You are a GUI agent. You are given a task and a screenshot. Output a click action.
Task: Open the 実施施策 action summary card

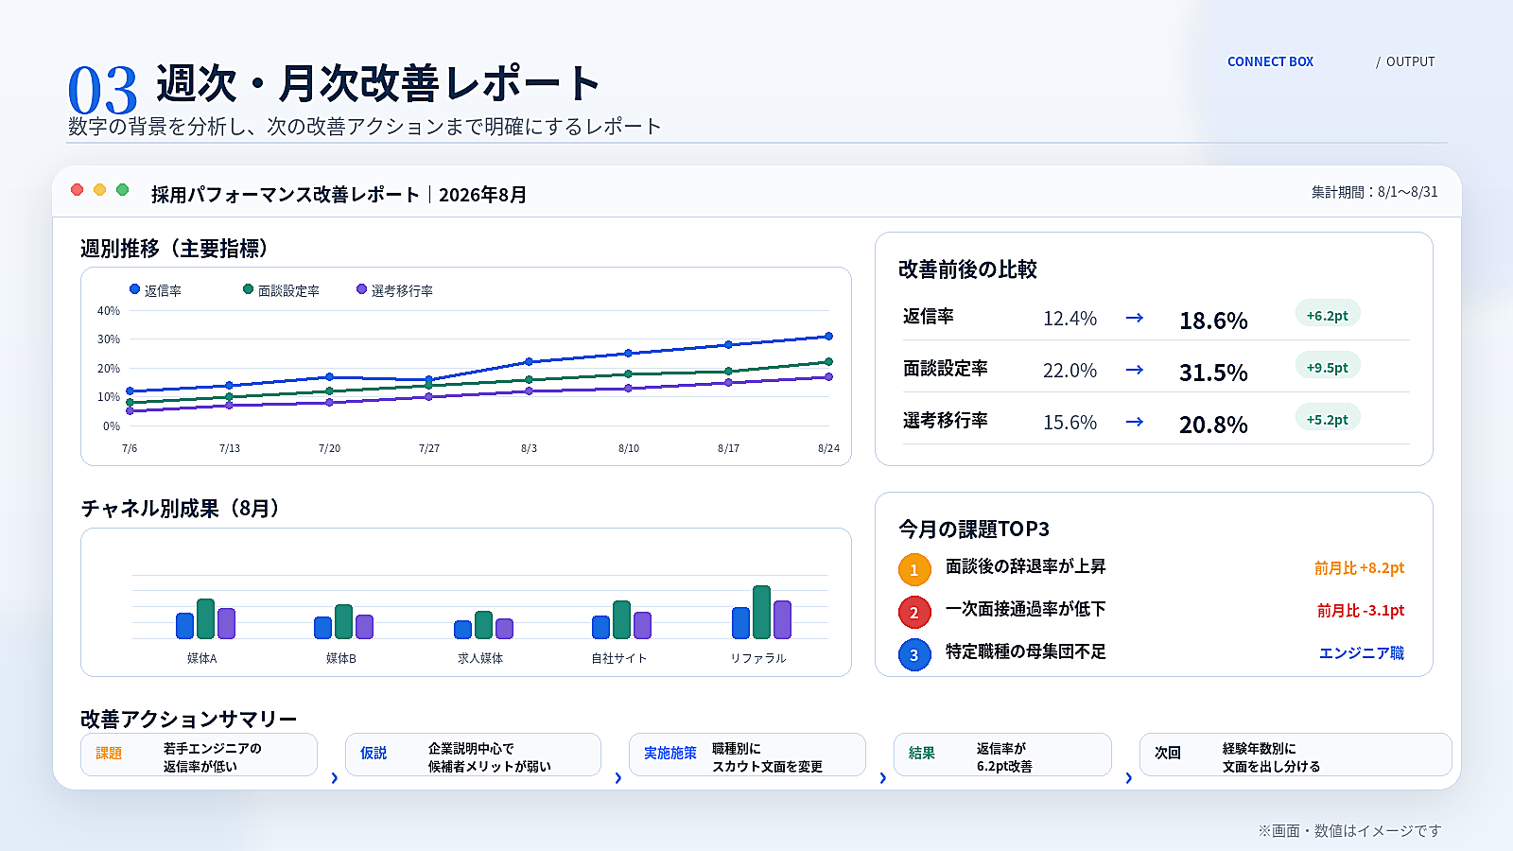pos(747,755)
